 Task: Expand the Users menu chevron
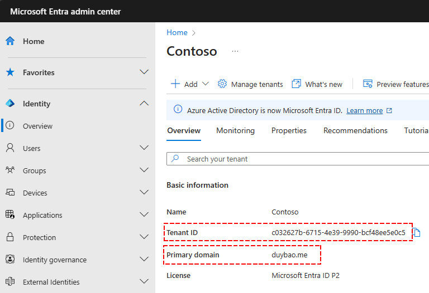tap(144, 148)
